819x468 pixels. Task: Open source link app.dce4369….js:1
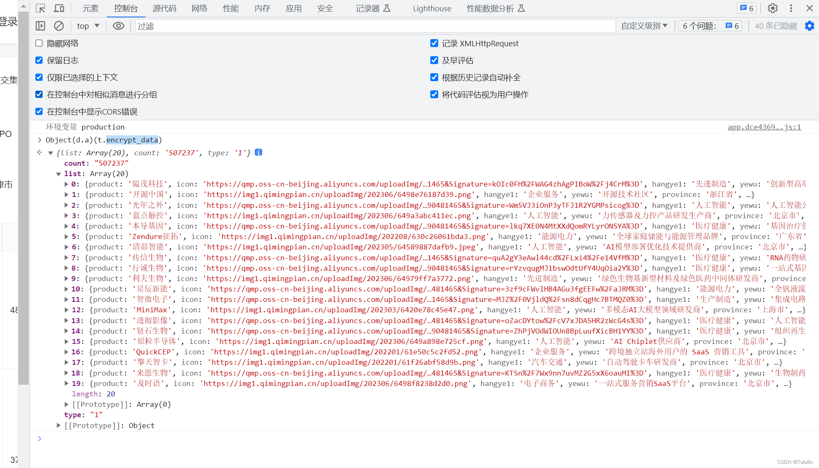[x=764, y=127]
